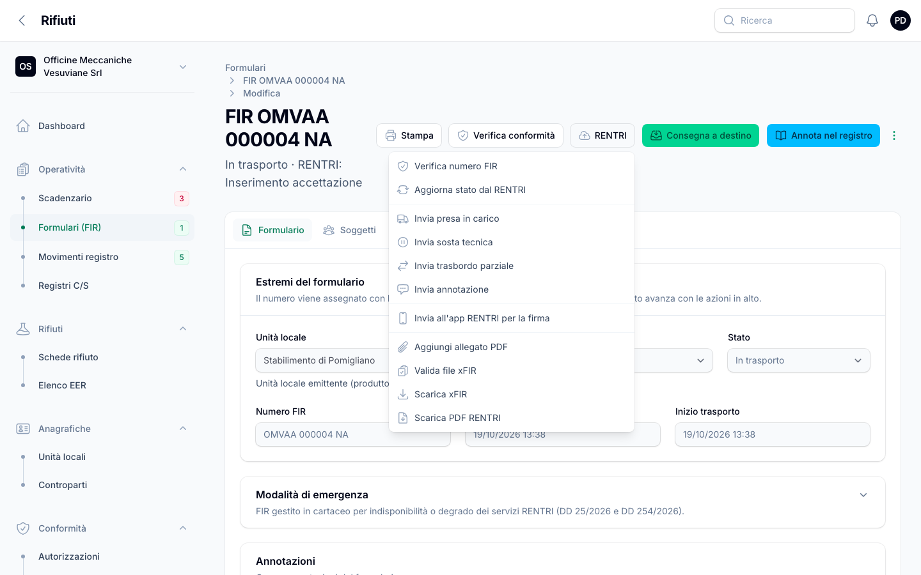The height and width of the screenshot is (575, 921).
Task: Click the Stampa button
Action: 409,135
